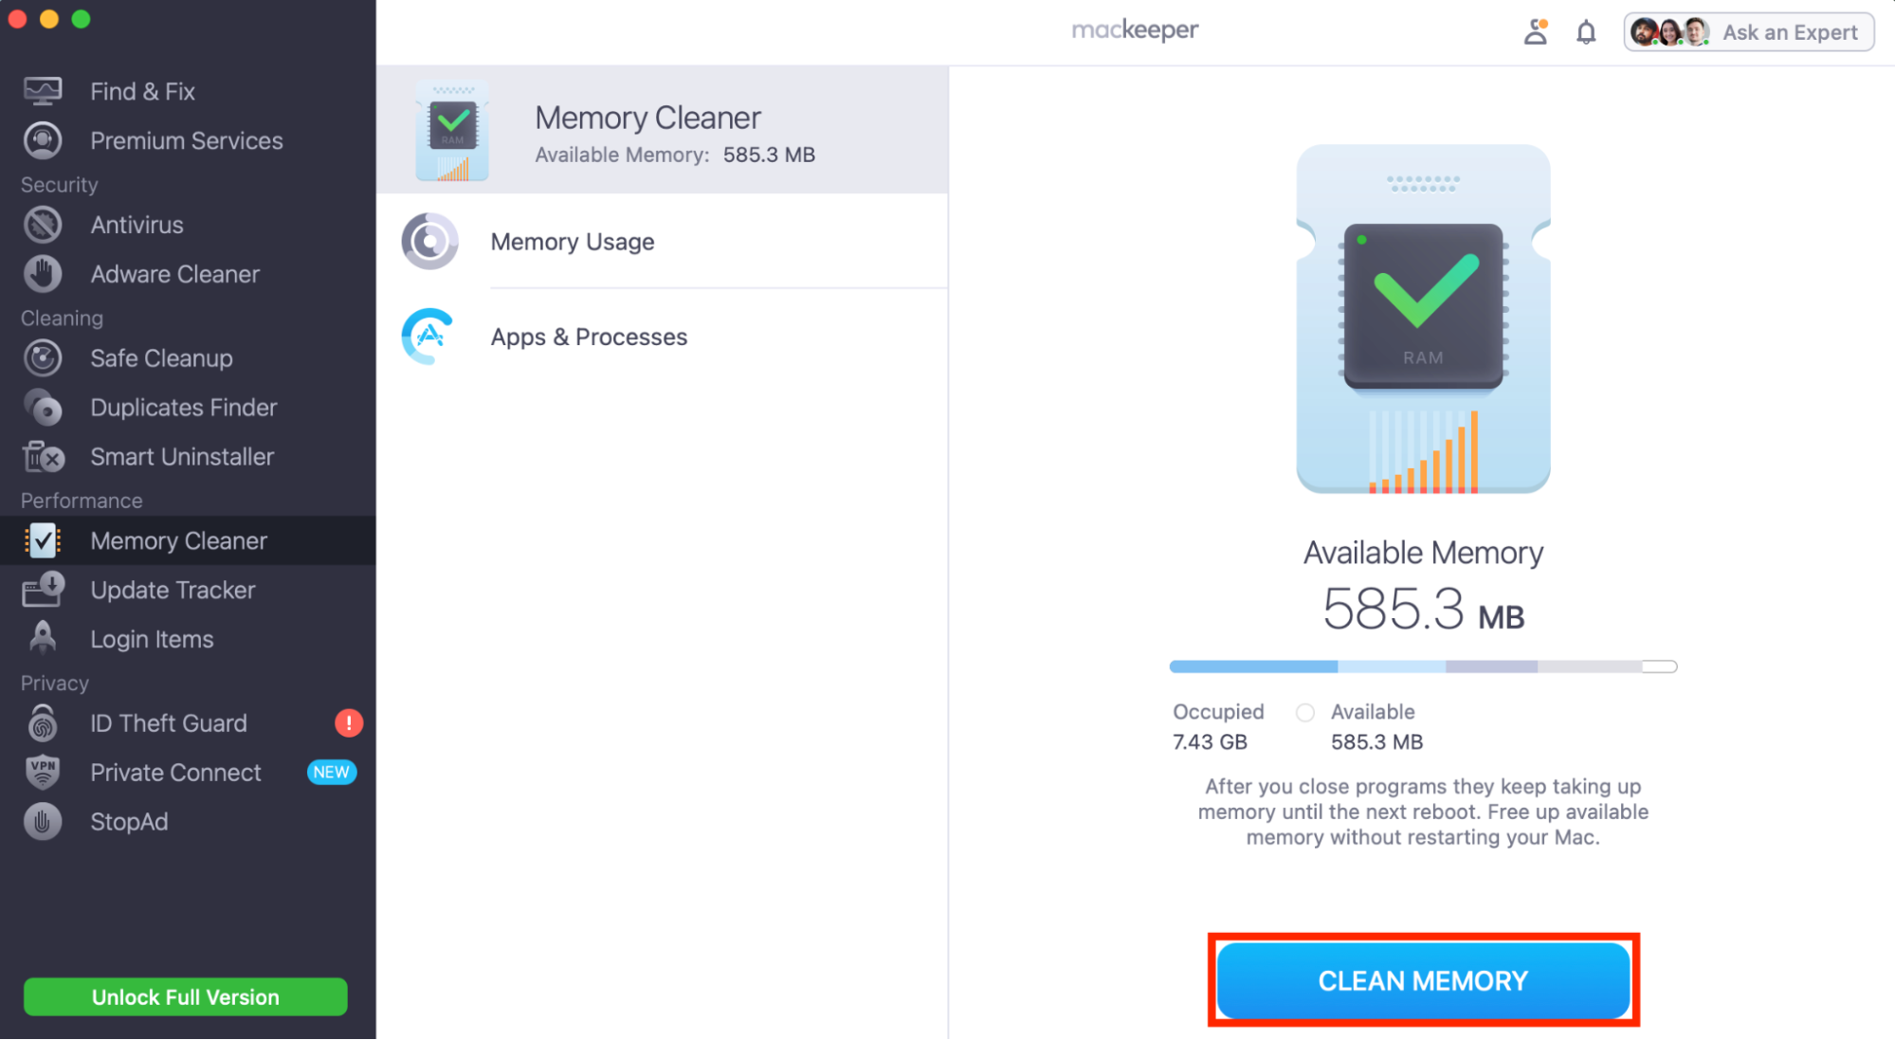Switch to the Memory Usage view
Image resolution: width=1895 pixels, height=1040 pixels.
point(572,242)
